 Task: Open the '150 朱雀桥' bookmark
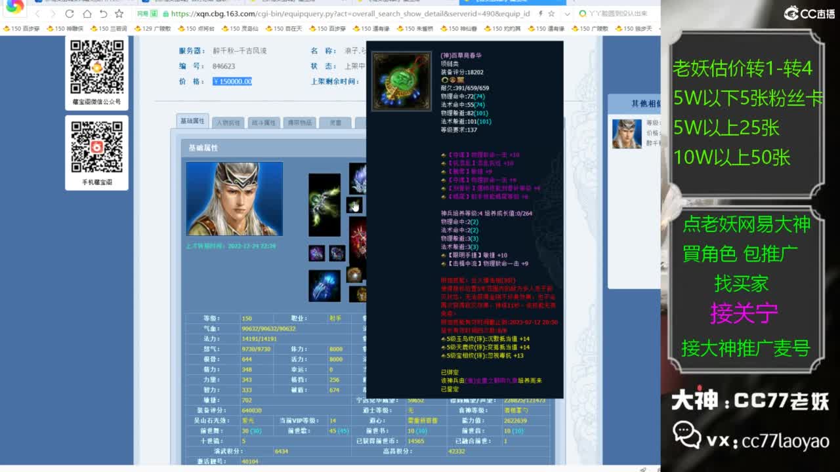tap(415, 29)
